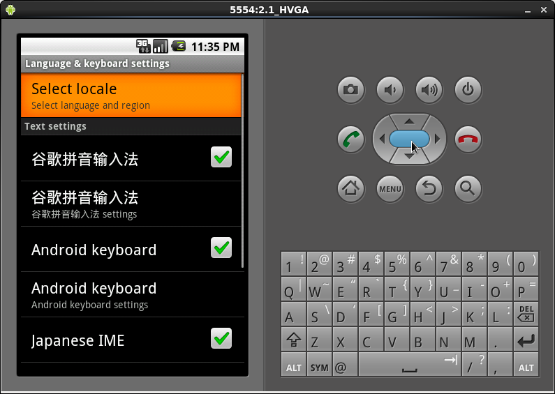Image resolution: width=555 pixels, height=394 pixels.
Task: Open 谷歌拼音输入法 settings entry
Action: 131,204
